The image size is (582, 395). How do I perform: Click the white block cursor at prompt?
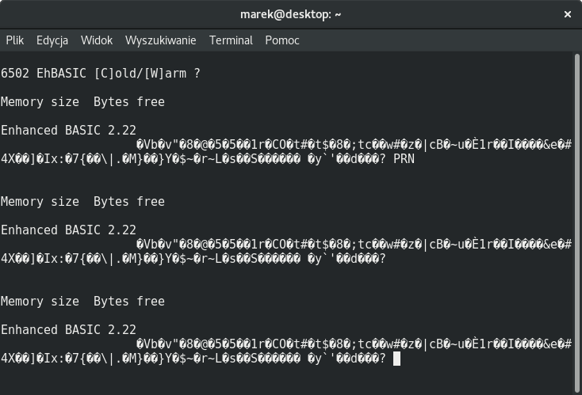(396, 359)
